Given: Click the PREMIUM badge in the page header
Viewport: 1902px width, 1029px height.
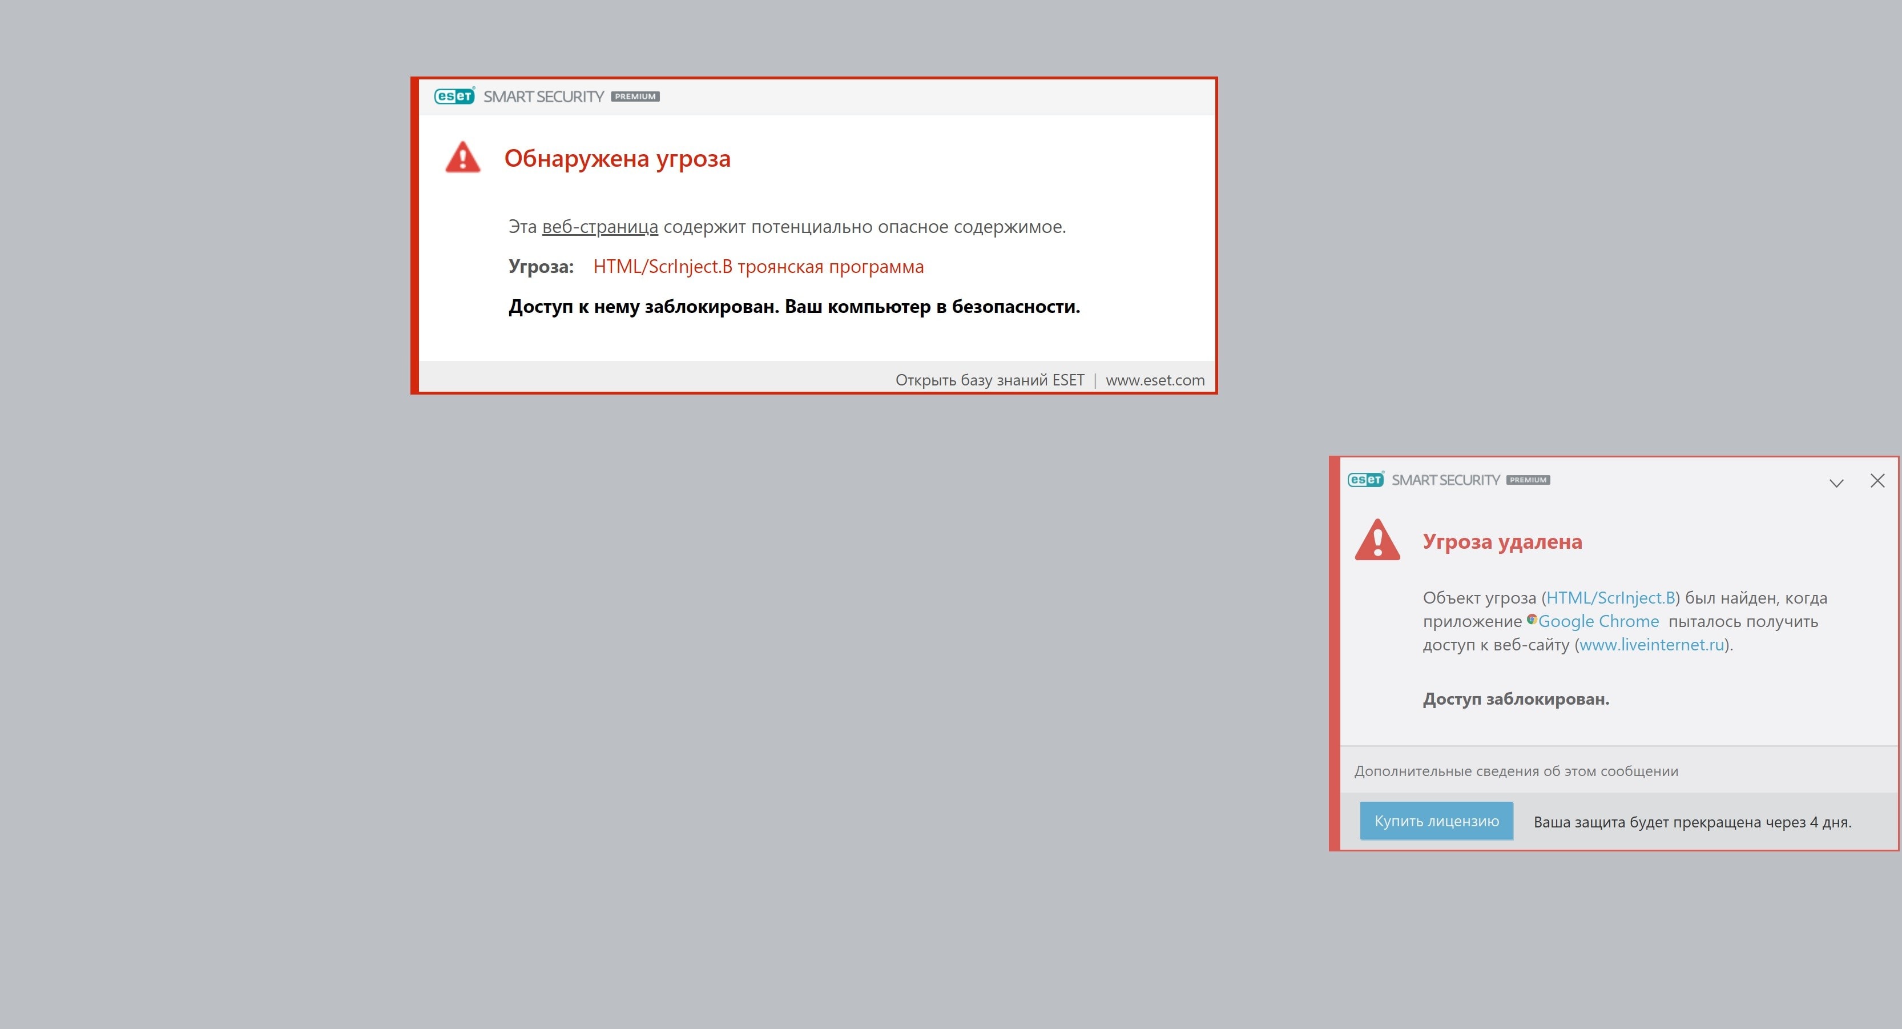Looking at the screenshot, I should 635,97.
